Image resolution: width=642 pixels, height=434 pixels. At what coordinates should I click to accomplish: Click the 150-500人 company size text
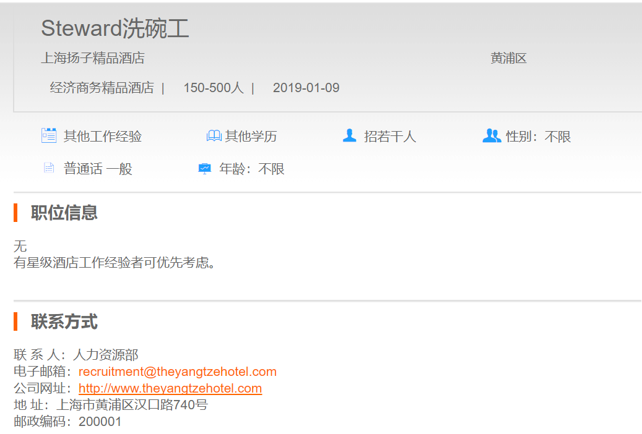tap(214, 88)
